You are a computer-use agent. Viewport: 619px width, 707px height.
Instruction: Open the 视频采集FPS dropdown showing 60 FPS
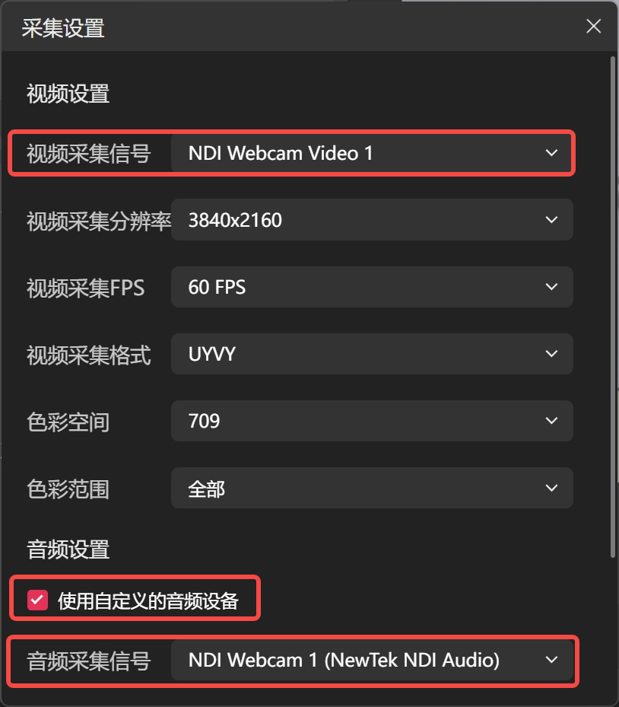[x=372, y=287]
